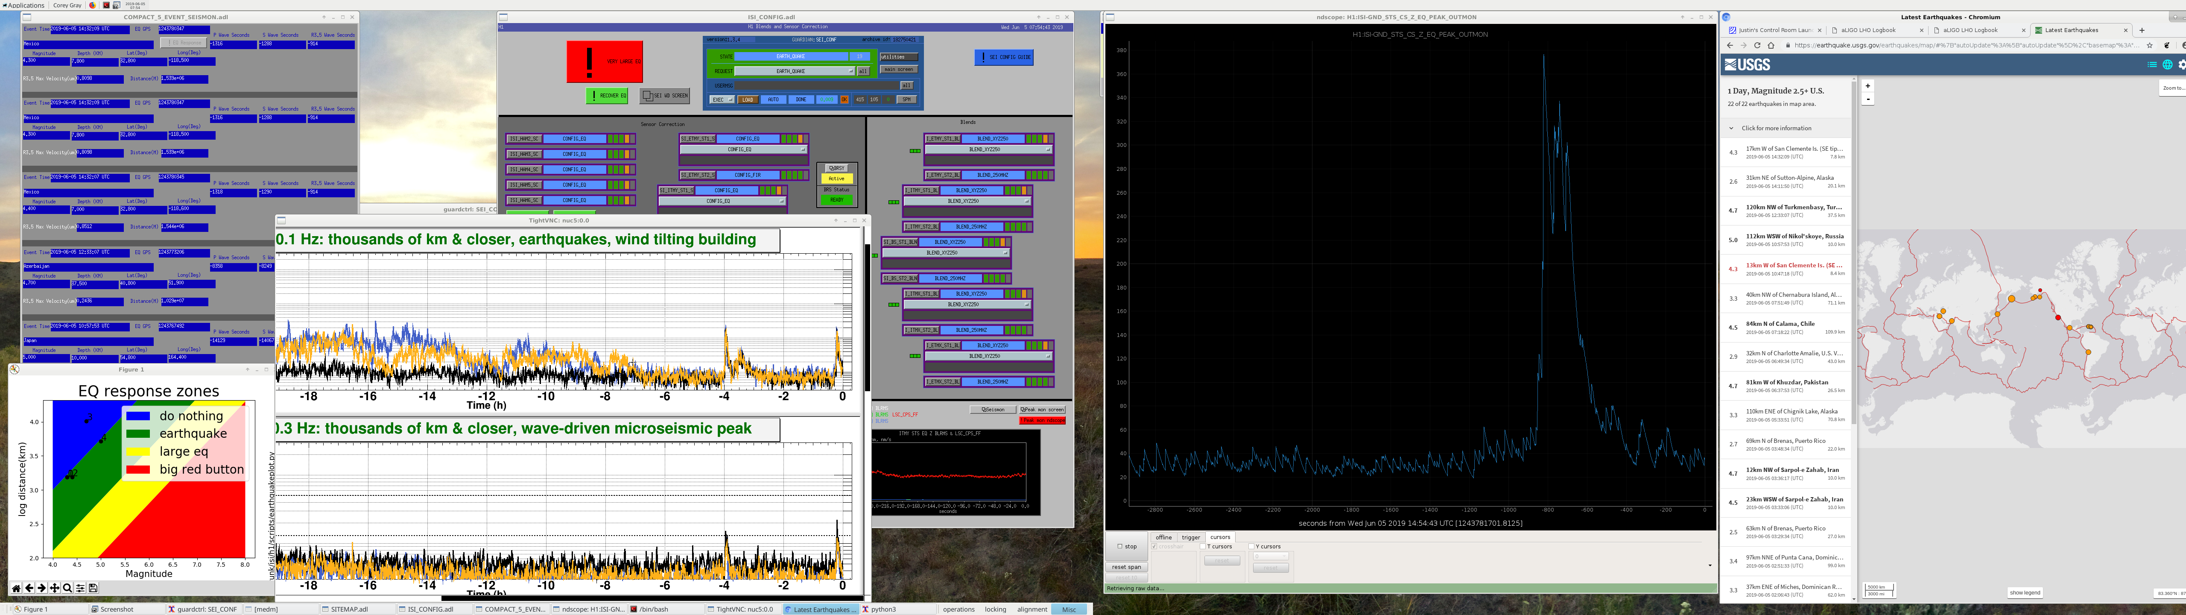Click the back arrow in Figure 1 toolbar
The width and height of the screenshot is (2186, 615).
pos(29,588)
